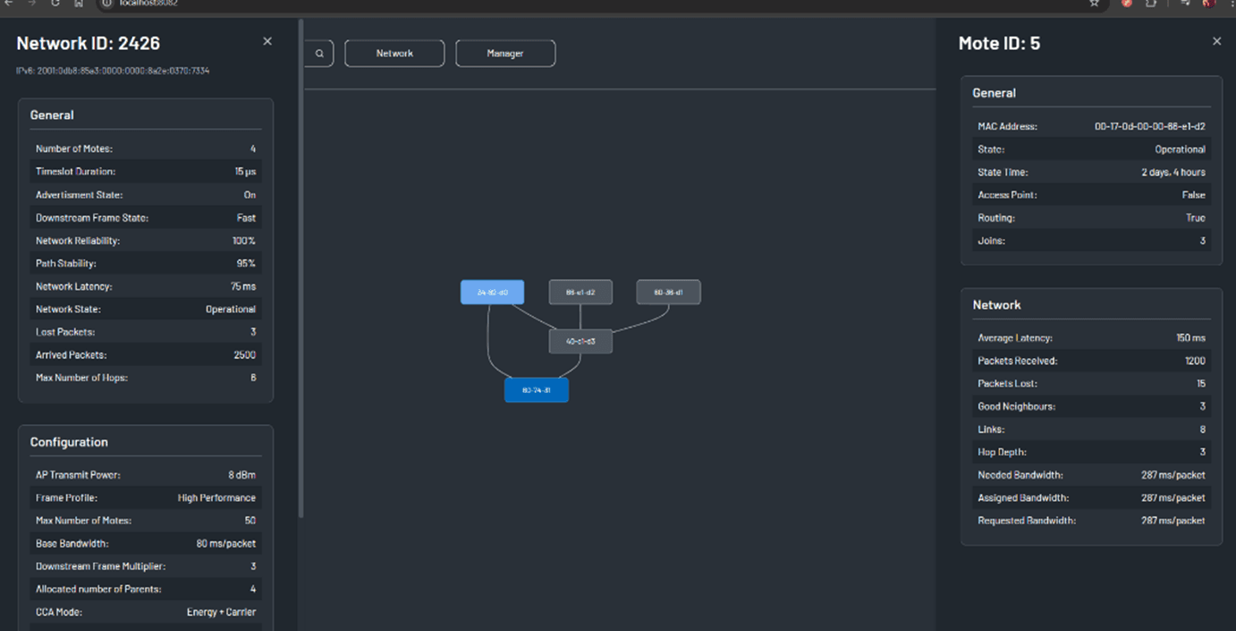Open the browser extensions puzzle icon
Image resolution: width=1236 pixels, height=631 pixels.
click(x=1151, y=4)
